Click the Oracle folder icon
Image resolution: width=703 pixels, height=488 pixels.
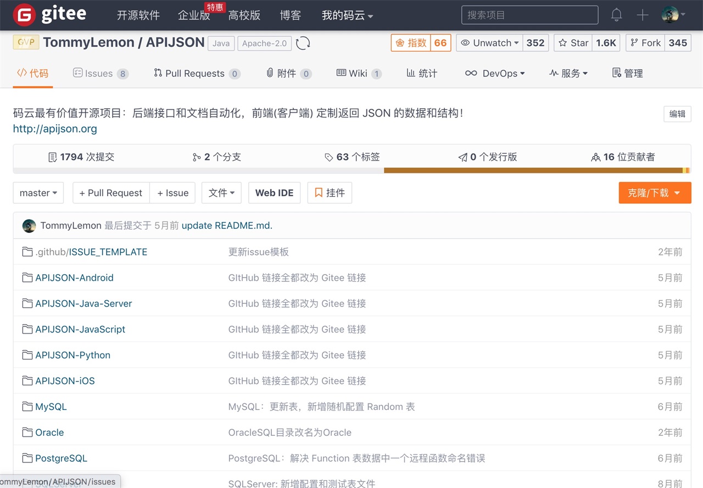point(27,432)
